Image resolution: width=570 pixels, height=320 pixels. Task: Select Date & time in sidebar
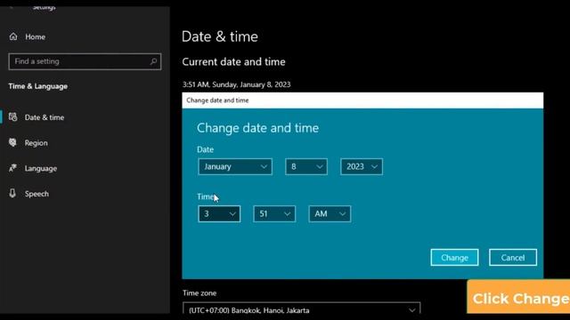tap(45, 117)
